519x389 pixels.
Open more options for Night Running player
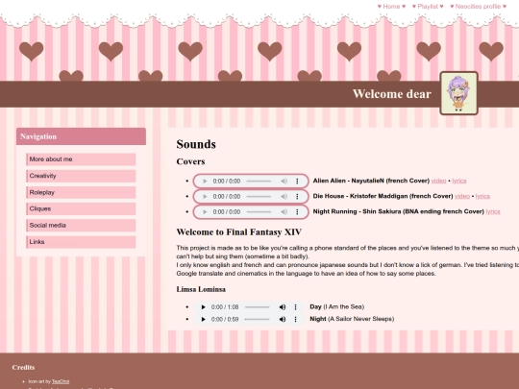pyautogui.click(x=297, y=212)
